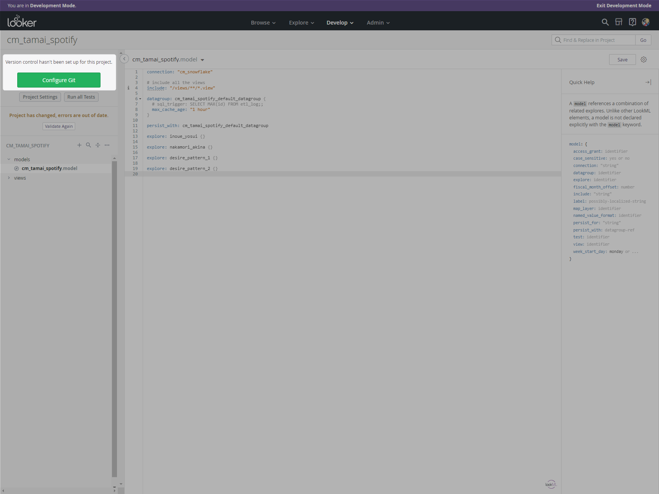
Task: Click the Configure Git button
Action: point(59,80)
